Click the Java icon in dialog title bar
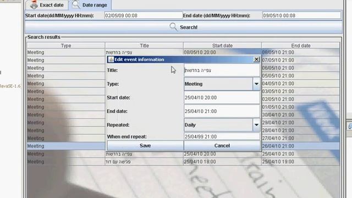Viewport: 352px width, 198px height. [x=111, y=59]
